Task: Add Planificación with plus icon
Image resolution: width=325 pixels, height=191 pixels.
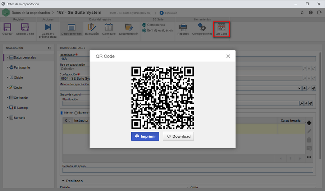Action: [x=306, y=103]
